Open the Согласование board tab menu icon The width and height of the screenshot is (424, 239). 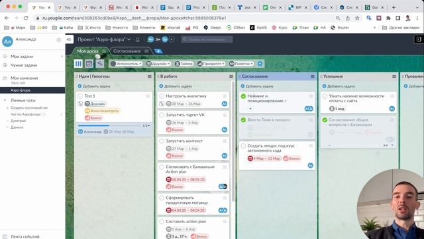tap(146, 51)
